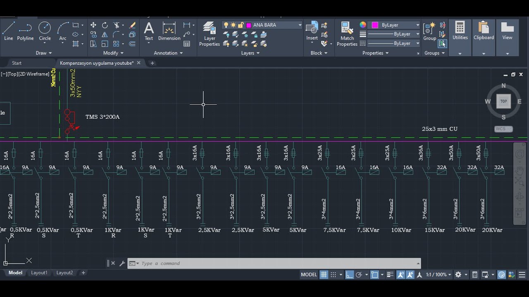Open a new drawing tab with plus
The width and height of the screenshot is (529, 297).
[x=152, y=63]
